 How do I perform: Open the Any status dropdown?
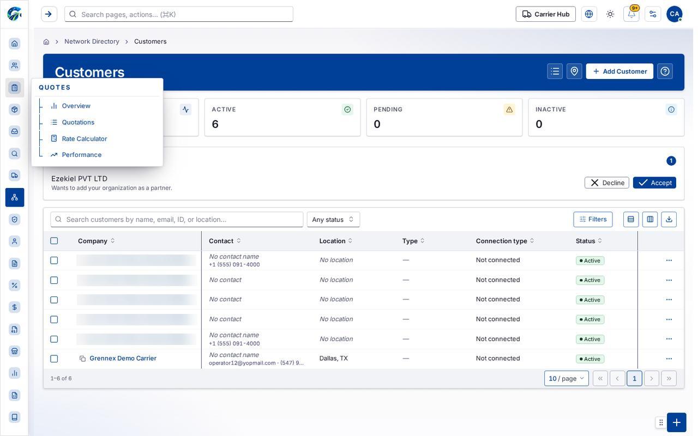pos(333,220)
